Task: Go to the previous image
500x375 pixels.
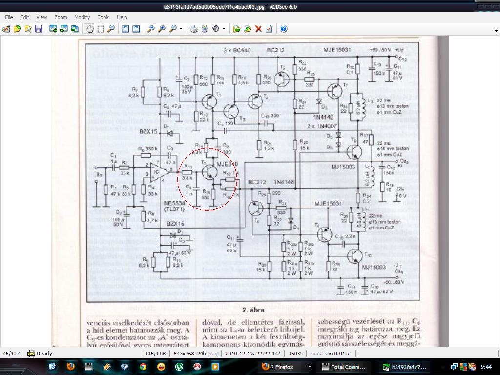Action: [x=53, y=29]
